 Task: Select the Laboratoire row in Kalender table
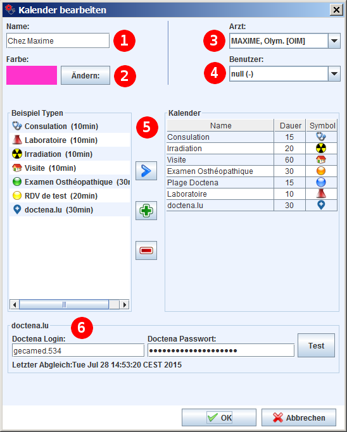tap(251, 194)
